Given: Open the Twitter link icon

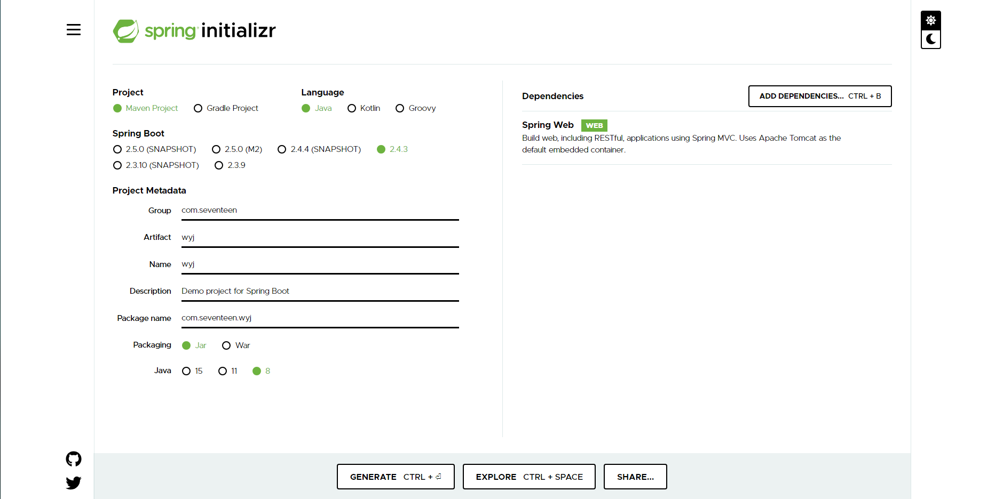Looking at the screenshot, I should (74, 483).
